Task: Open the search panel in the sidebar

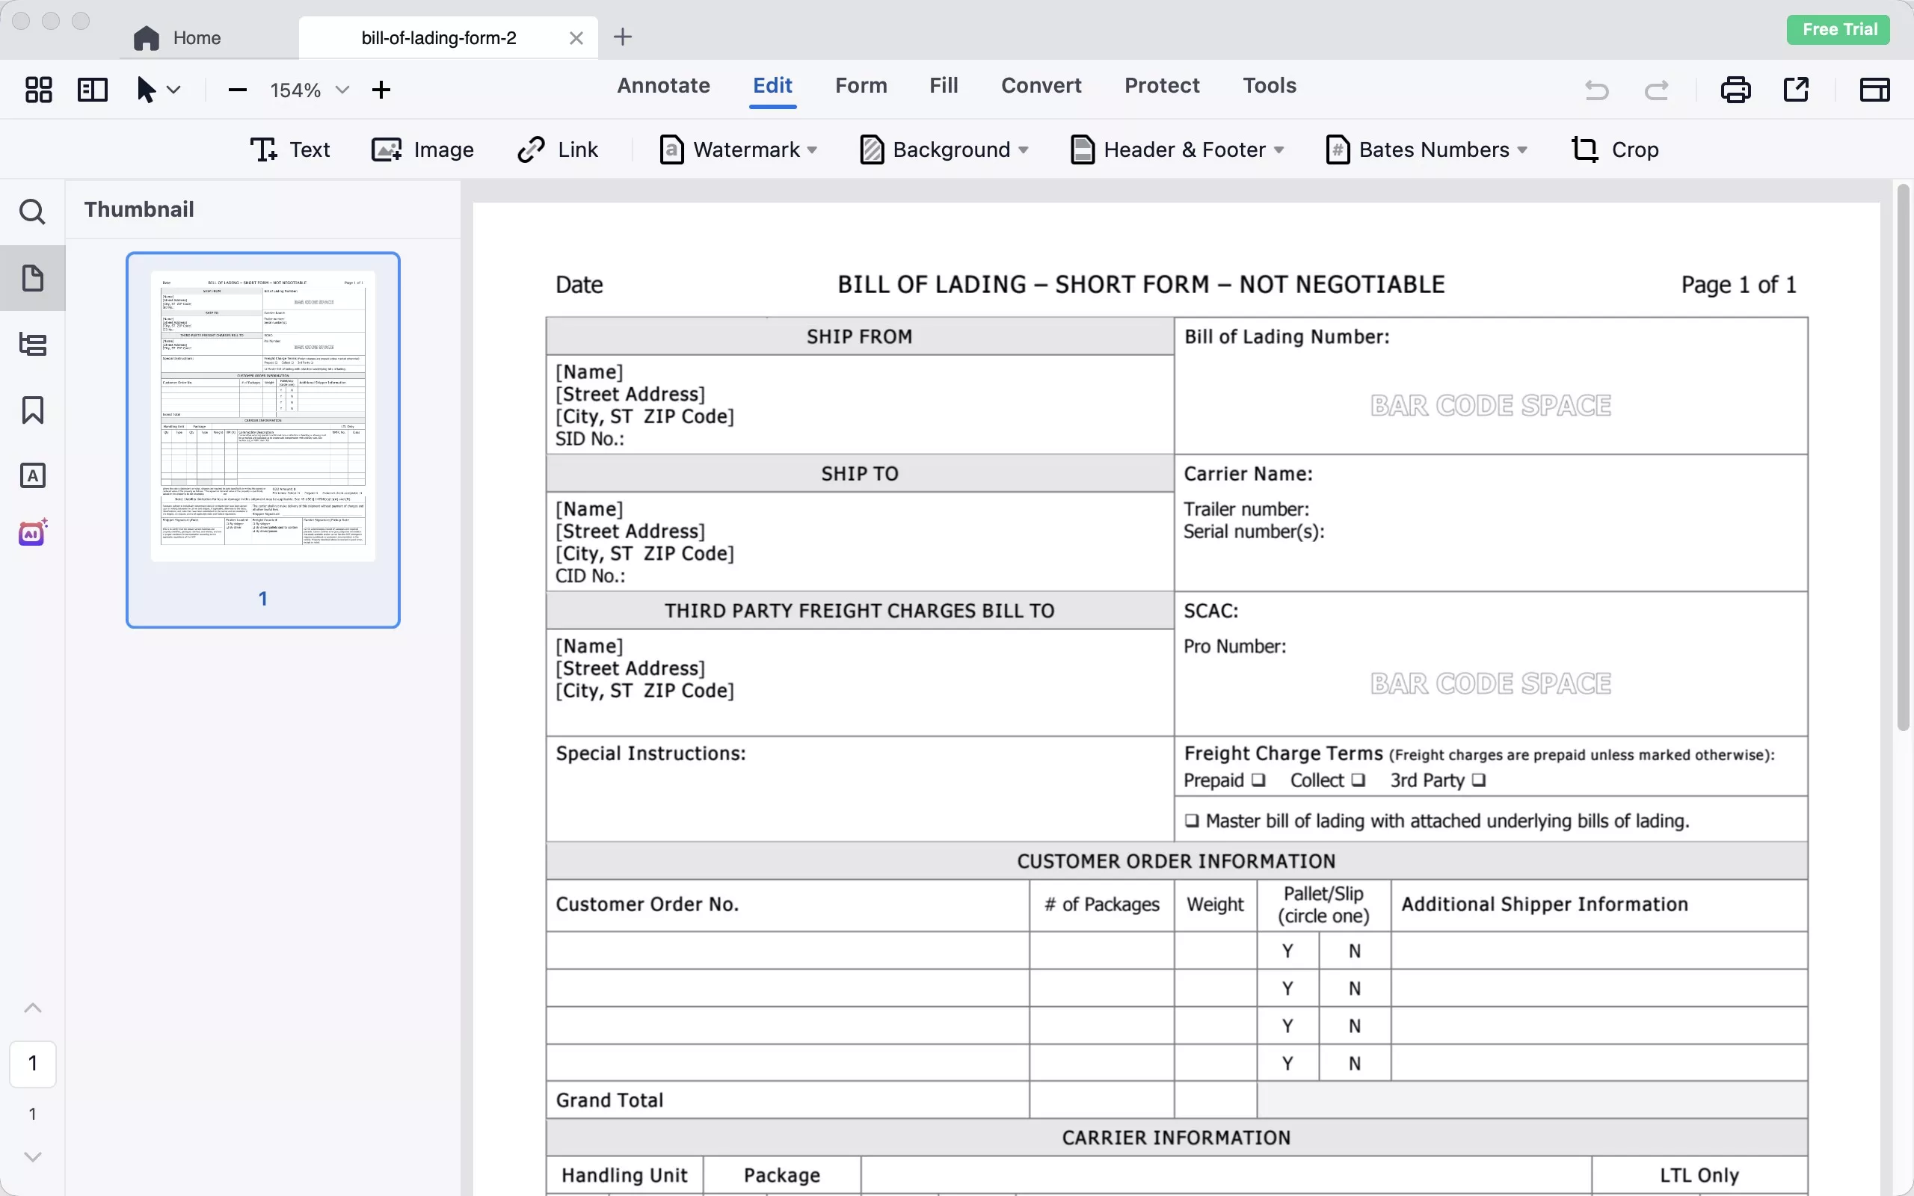Action: tap(32, 212)
